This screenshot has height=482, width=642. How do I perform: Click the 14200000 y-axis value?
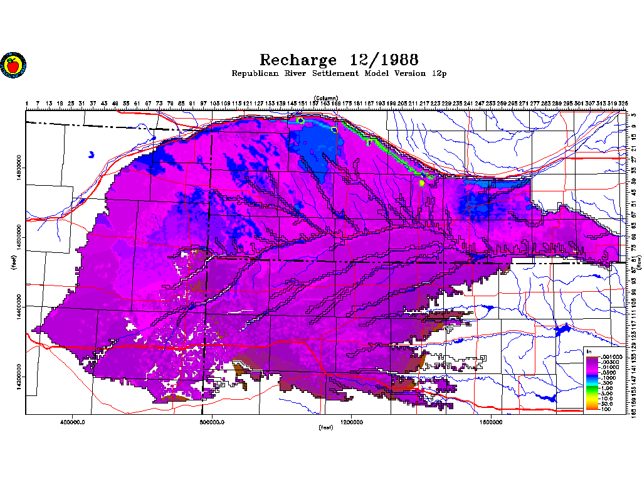point(19,377)
